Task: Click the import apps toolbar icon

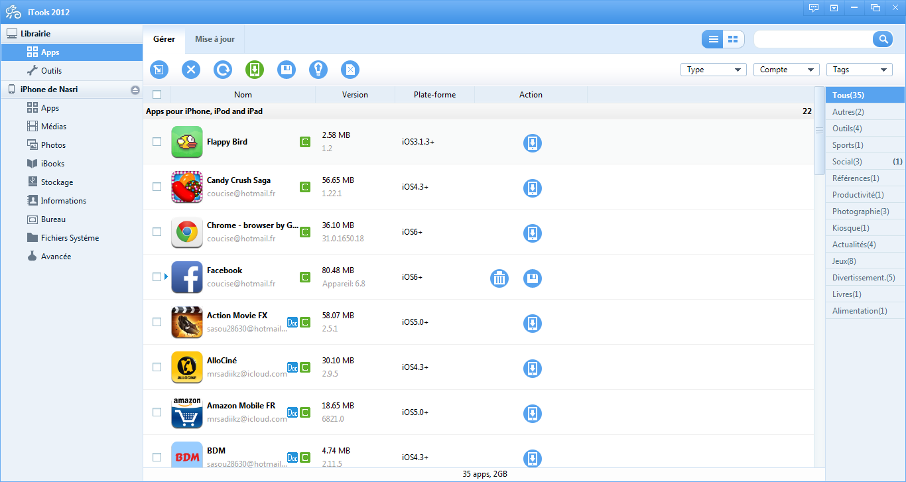Action: pyautogui.click(x=159, y=70)
